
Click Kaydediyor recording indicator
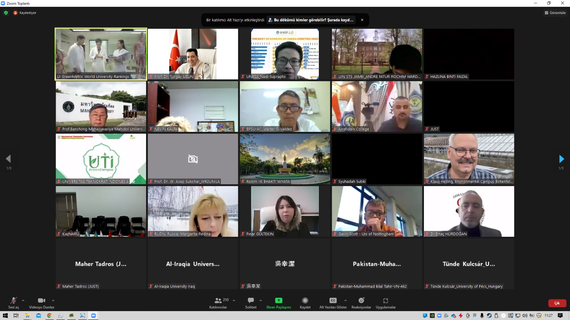click(x=25, y=13)
